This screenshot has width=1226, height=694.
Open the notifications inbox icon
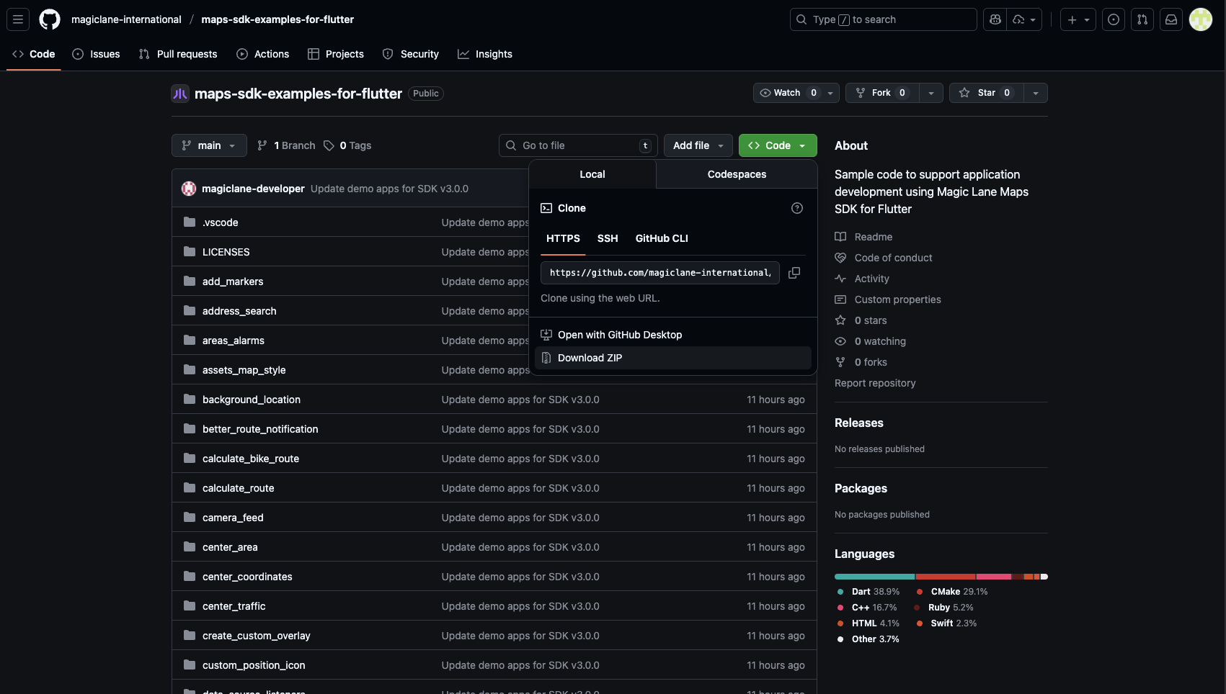[1171, 19]
